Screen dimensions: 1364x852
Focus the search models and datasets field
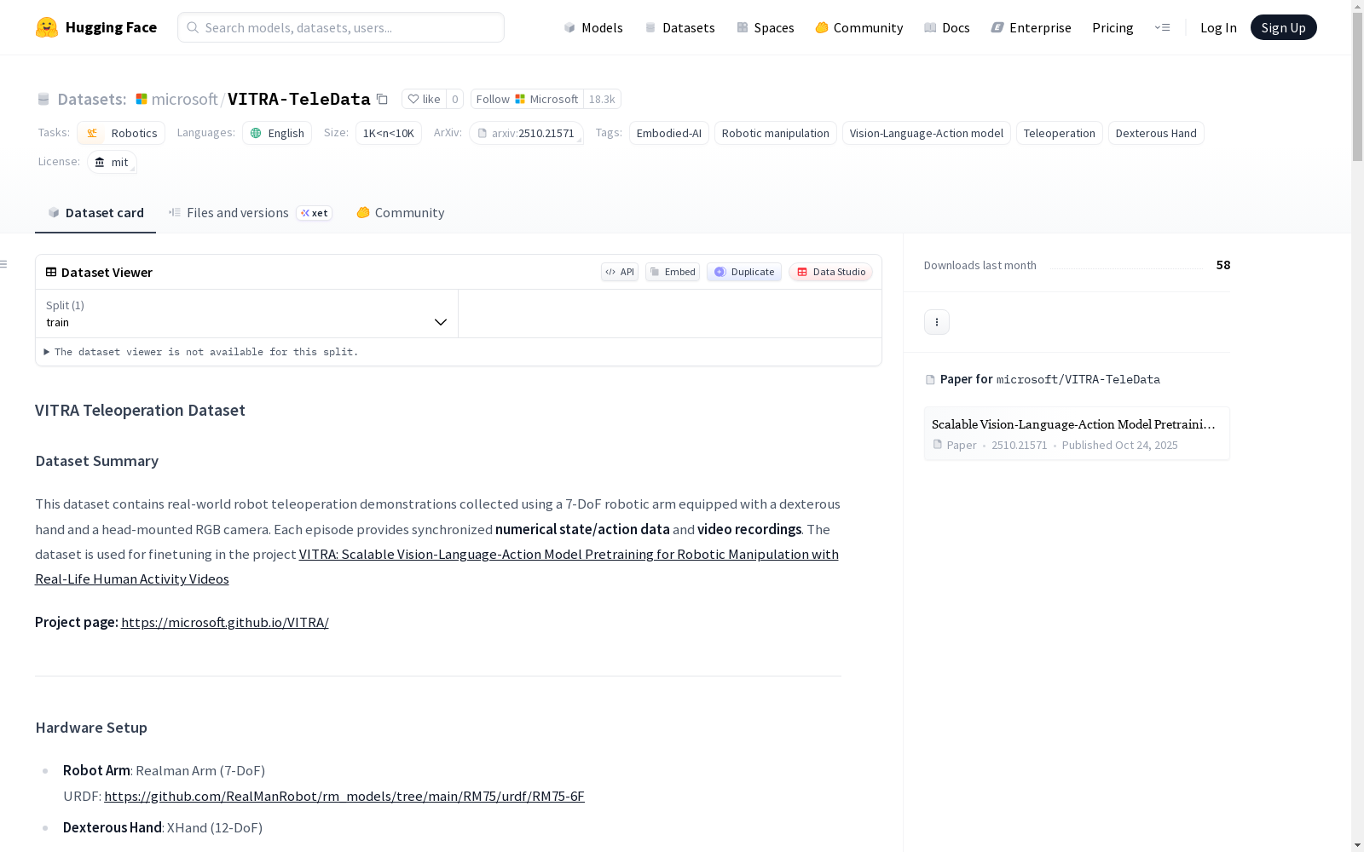tap(341, 27)
